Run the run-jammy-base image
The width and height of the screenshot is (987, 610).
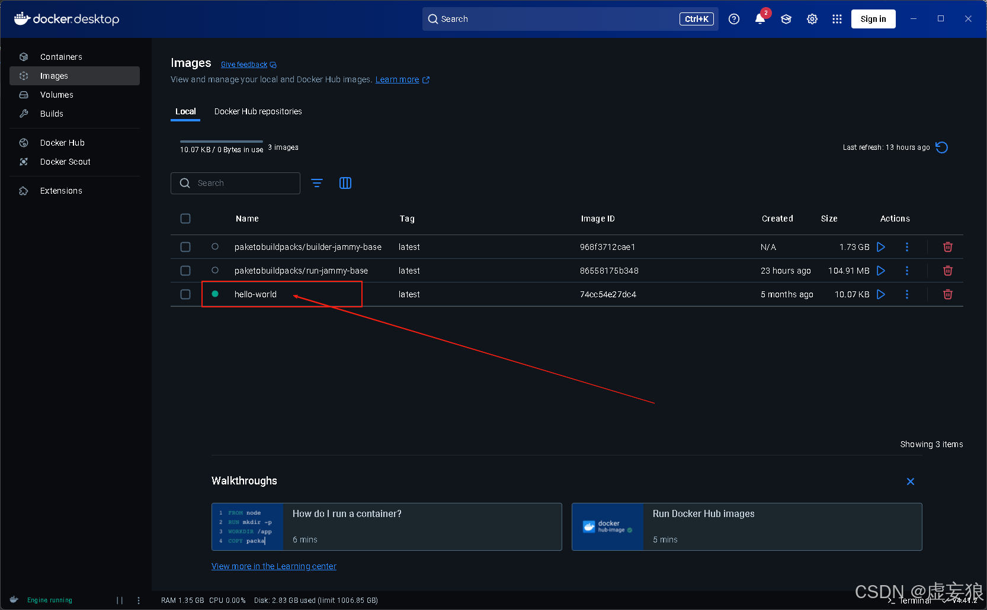tap(881, 271)
